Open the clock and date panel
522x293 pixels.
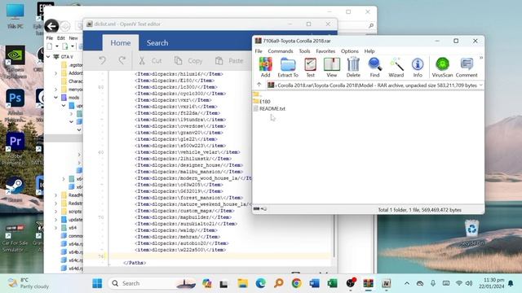pos(491,283)
